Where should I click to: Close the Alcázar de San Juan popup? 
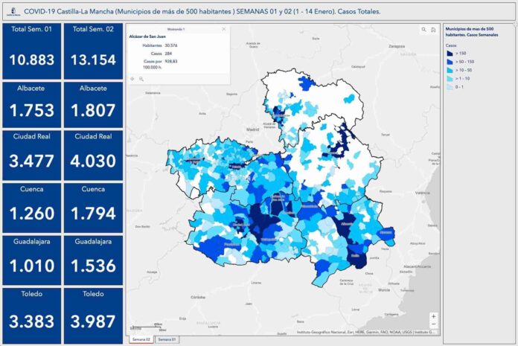[x=224, y=29]
